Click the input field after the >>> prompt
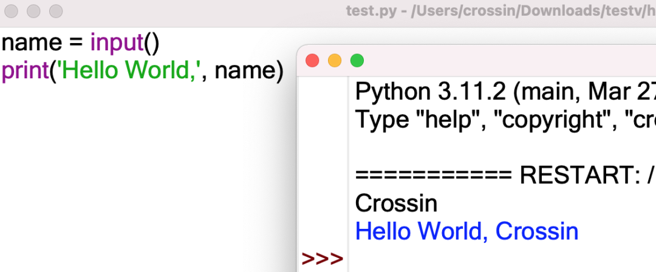Viewport: 656px width, 272px height. tap(502, 259)
